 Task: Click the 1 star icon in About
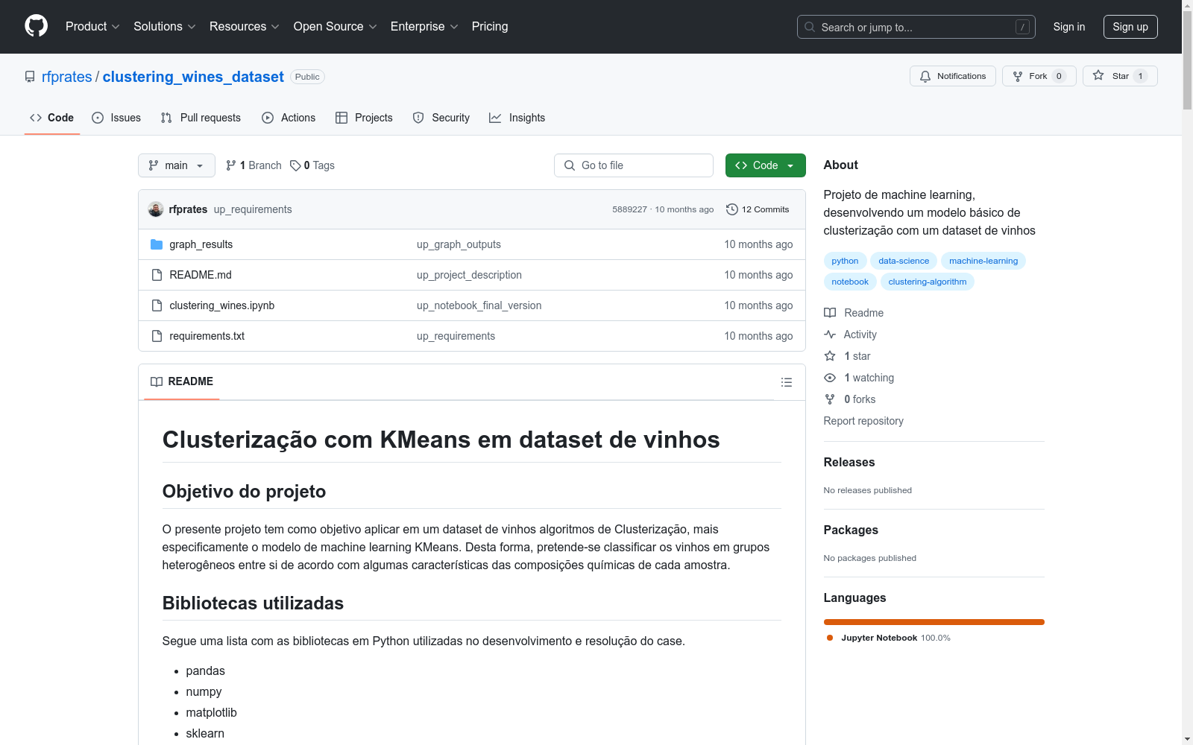(830, 356)
